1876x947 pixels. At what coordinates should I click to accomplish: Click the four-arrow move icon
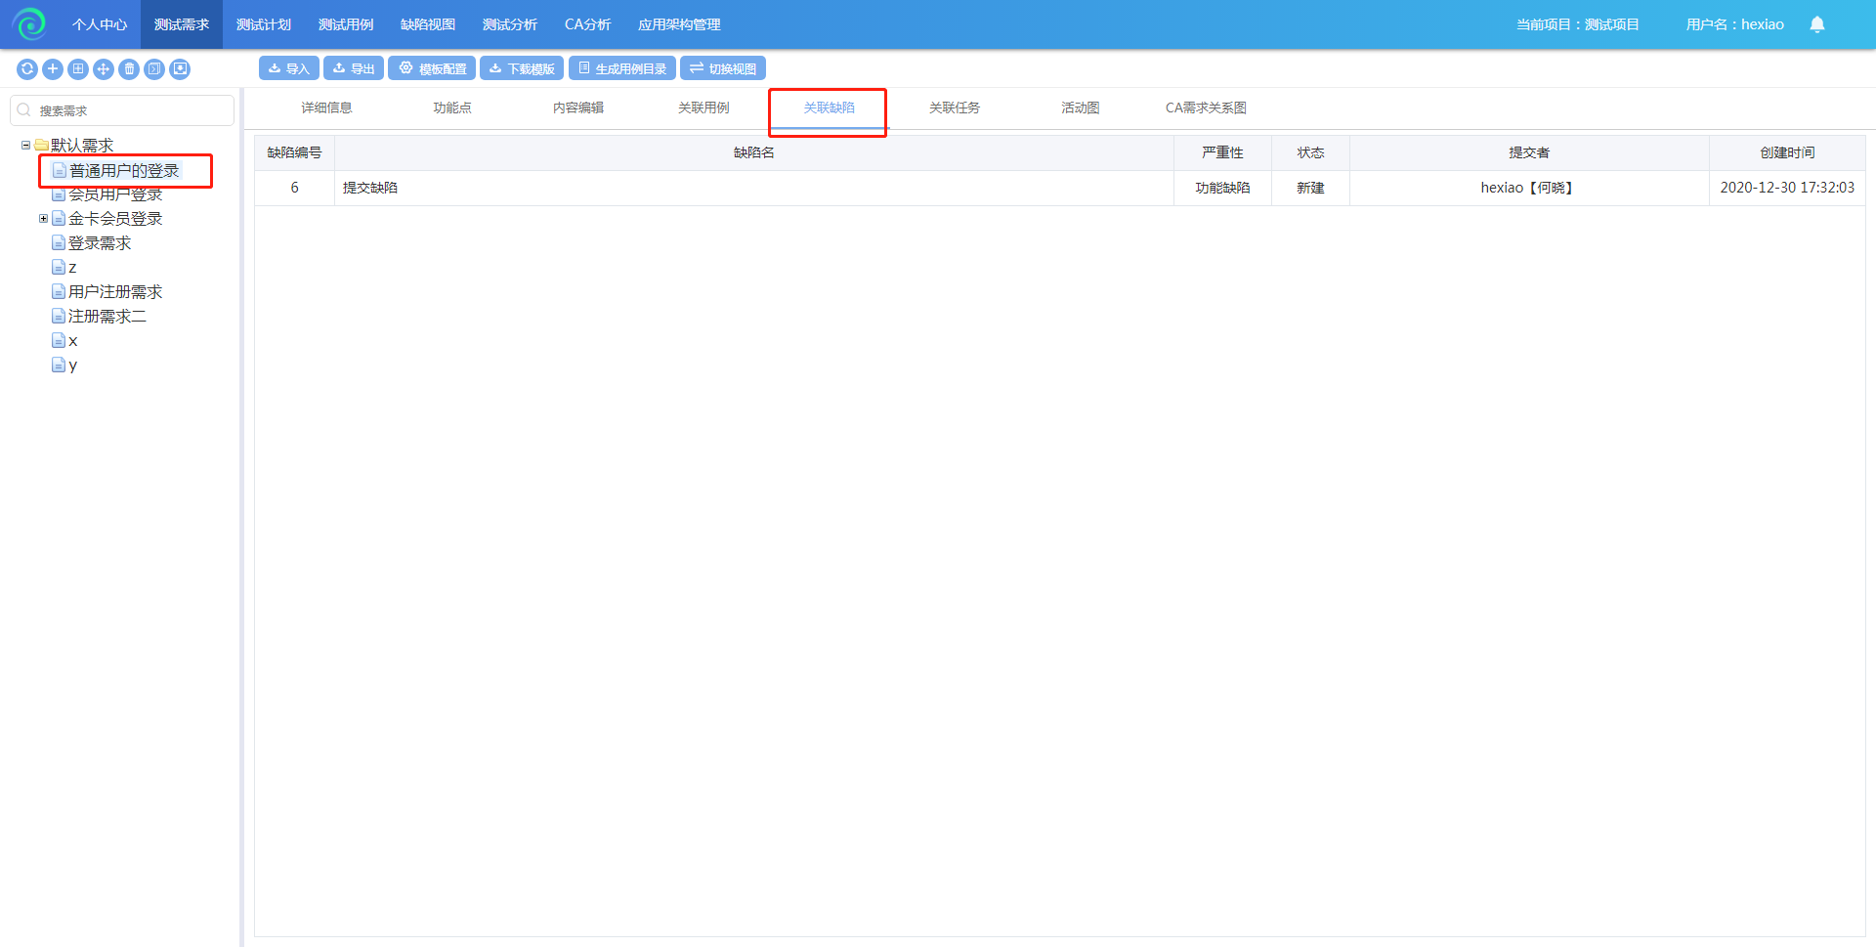104,69
